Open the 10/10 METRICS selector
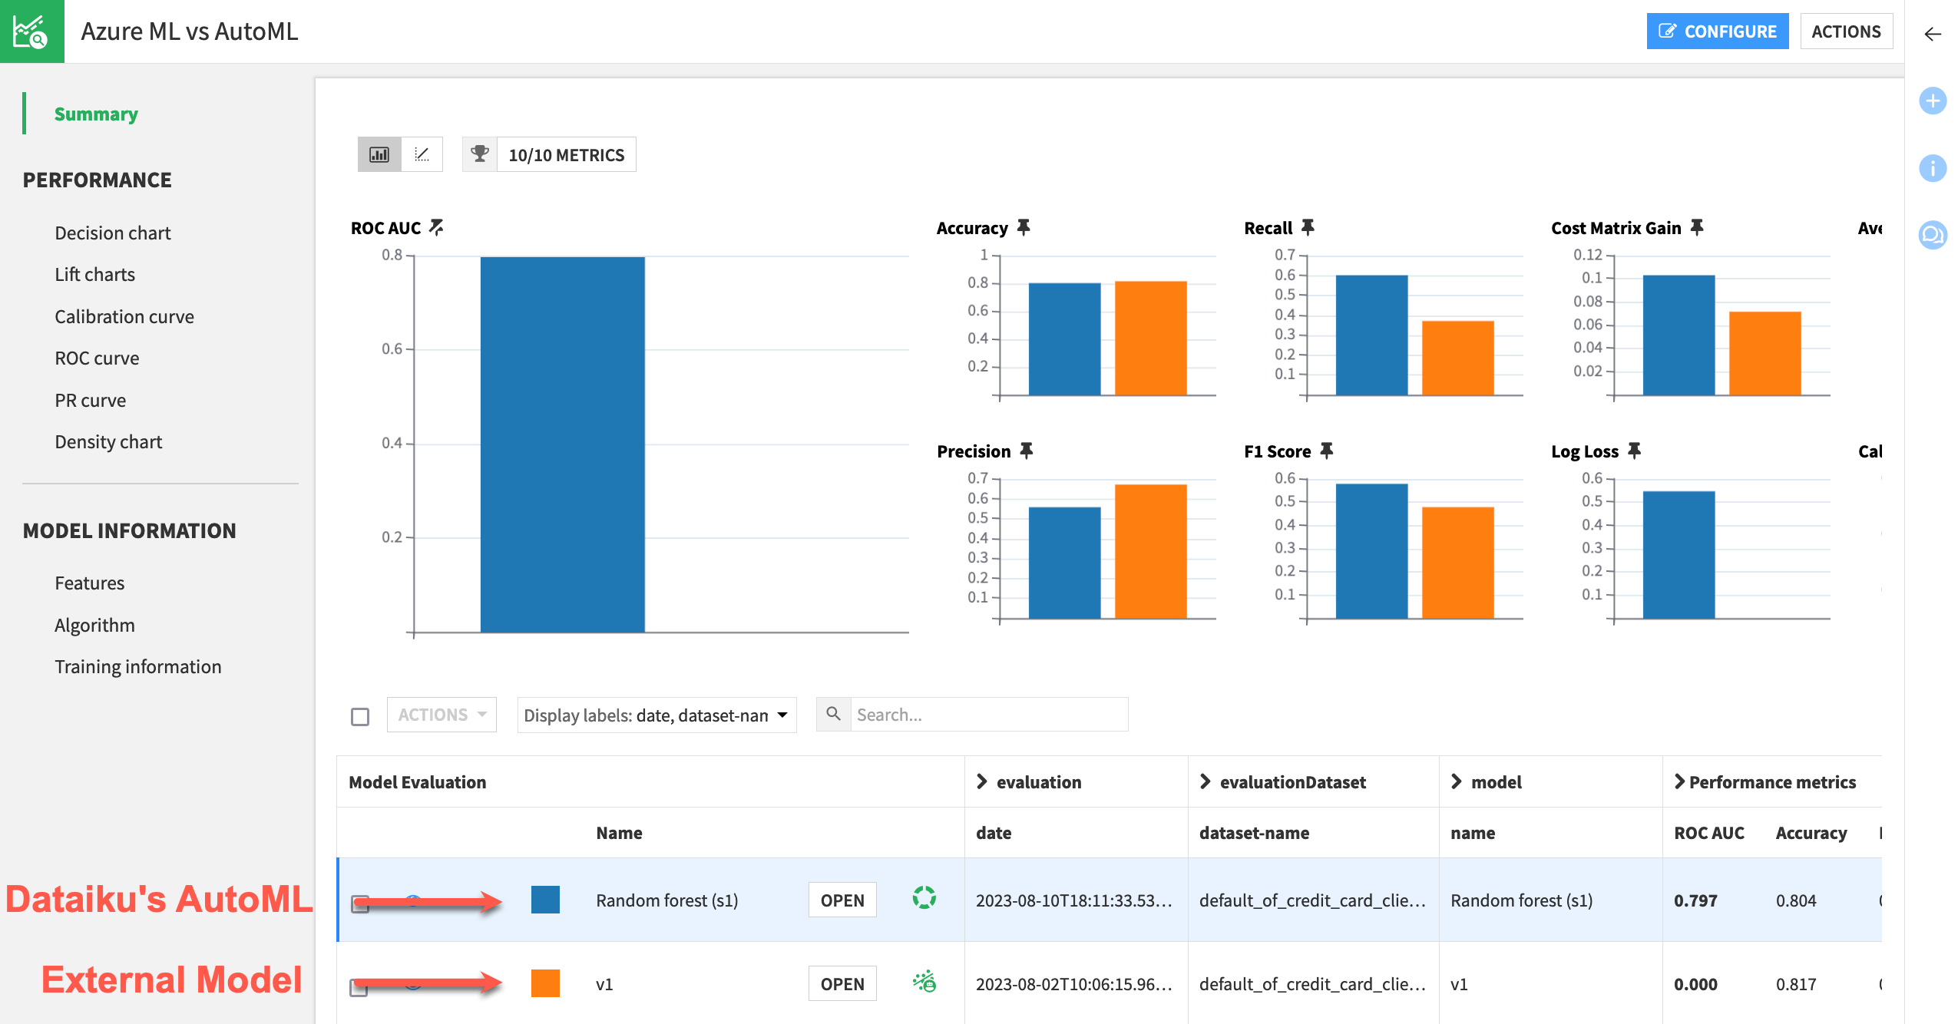 click(x=567, y=154)
